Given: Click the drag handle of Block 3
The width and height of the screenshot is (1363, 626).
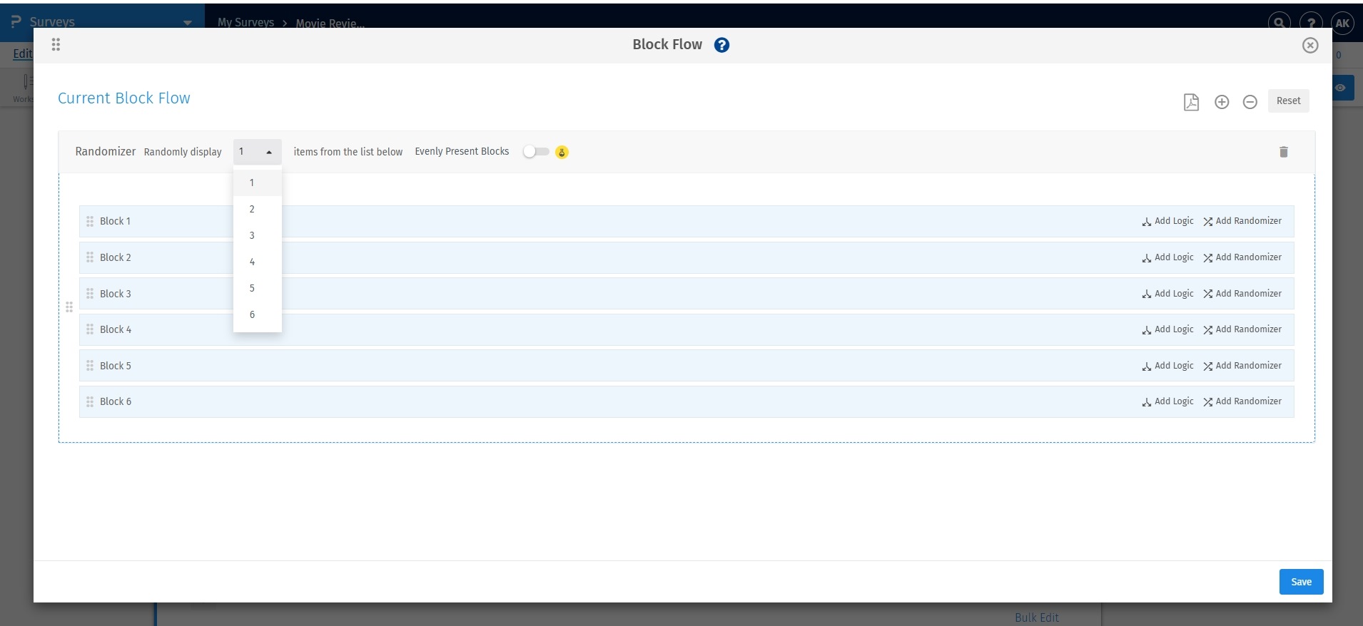Looking at the screenshot, I should tap(90, 294).
